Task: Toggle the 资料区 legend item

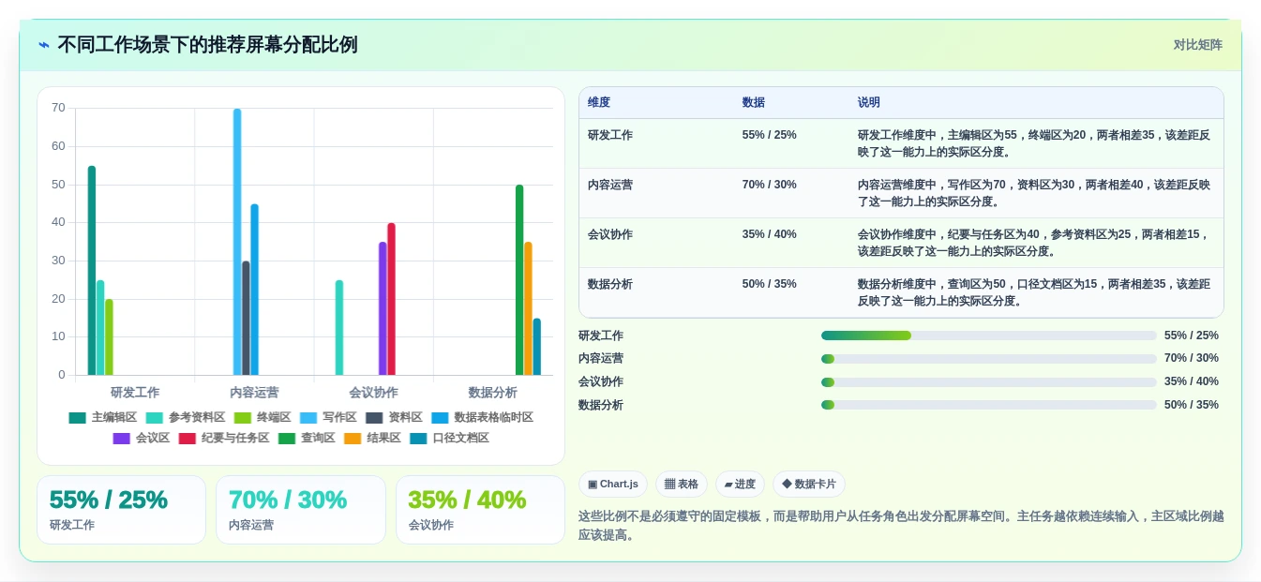Action: 394,417
